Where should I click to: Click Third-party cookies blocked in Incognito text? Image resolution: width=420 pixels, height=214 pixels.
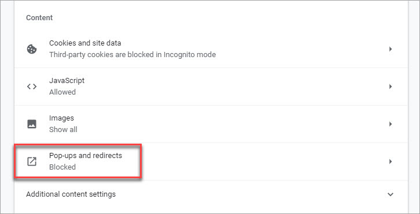(x=132, y=55)
